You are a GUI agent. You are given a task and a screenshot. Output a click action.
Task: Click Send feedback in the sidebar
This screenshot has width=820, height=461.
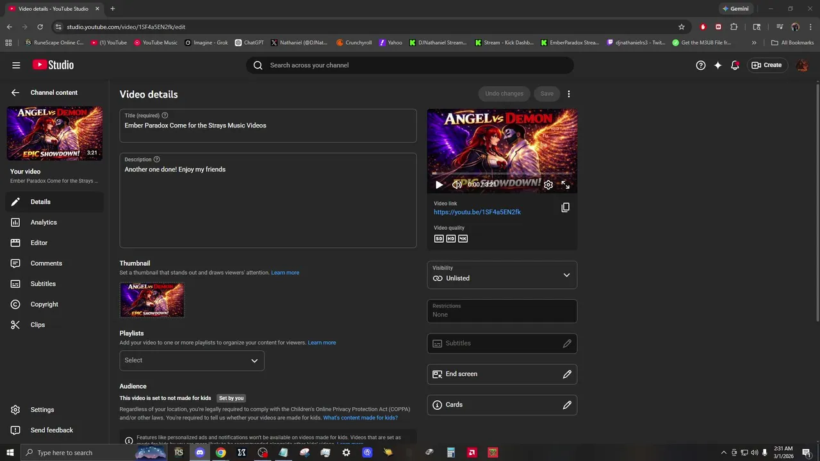[x=54, y=430]
